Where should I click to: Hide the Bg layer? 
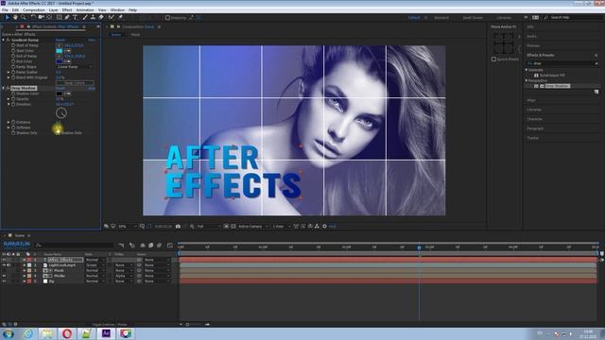tap(4, 281)
